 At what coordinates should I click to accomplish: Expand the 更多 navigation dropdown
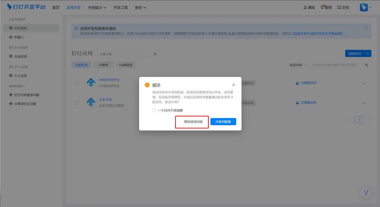click(139, 7)
